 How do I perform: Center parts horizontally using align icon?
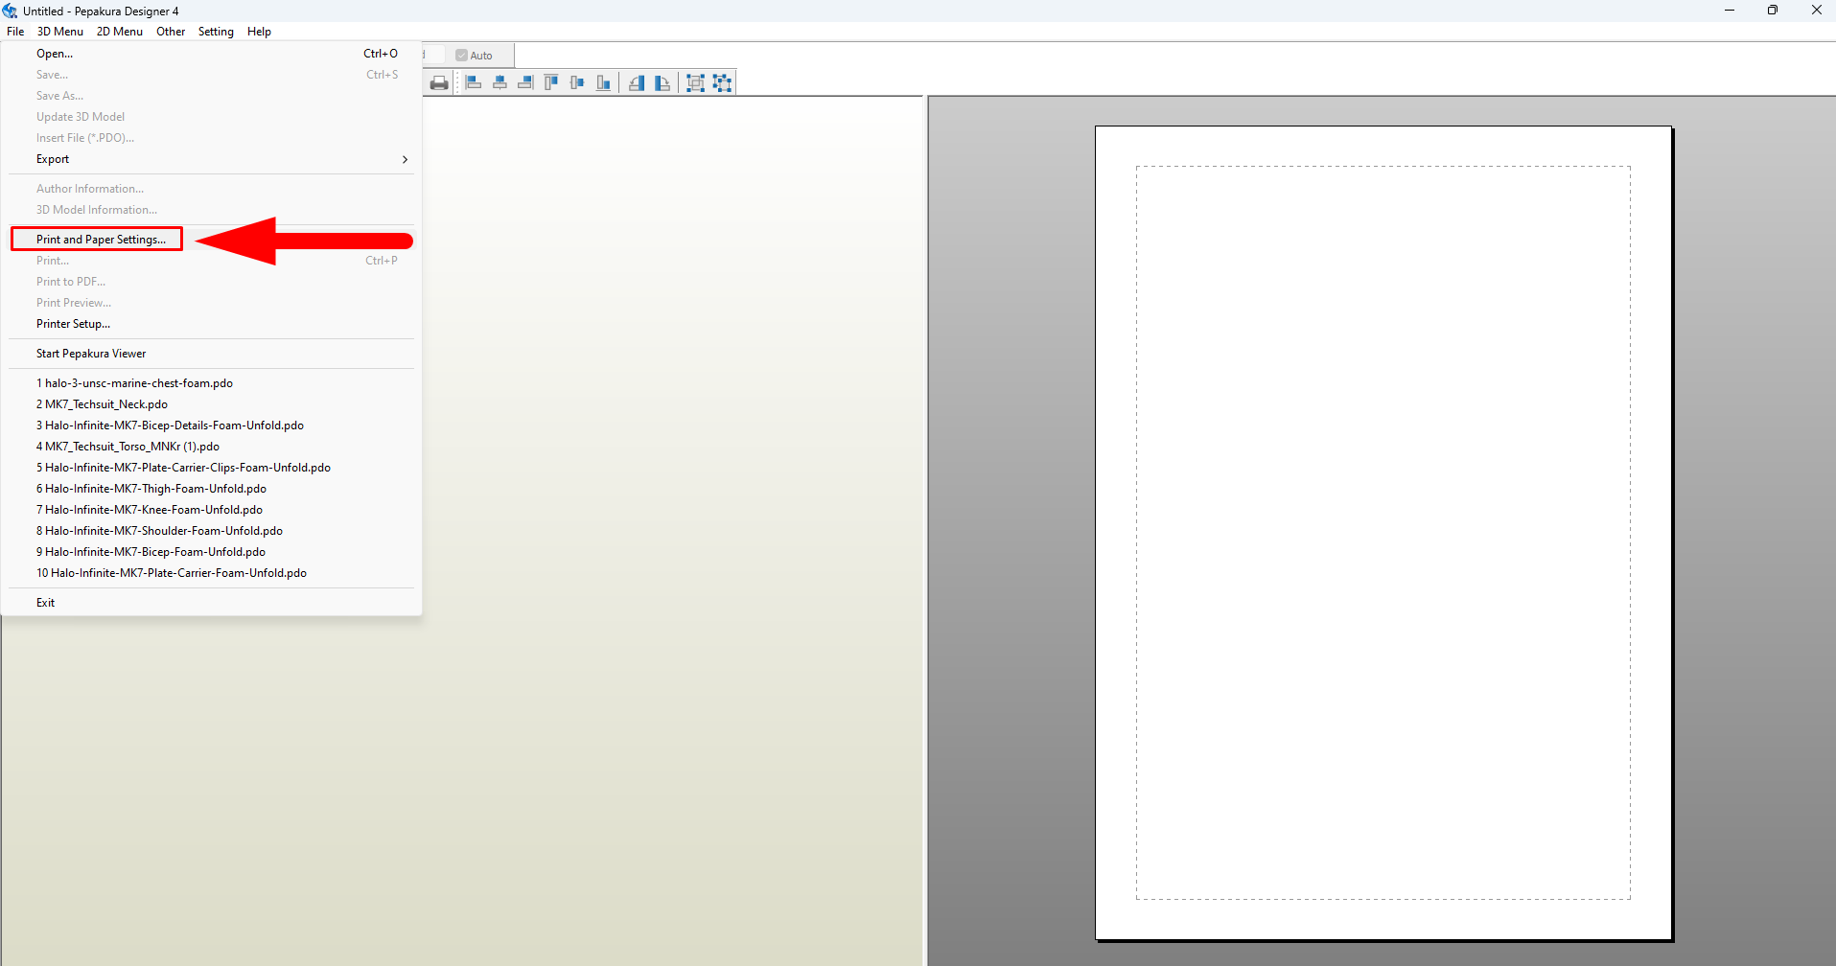coord(500,83)
